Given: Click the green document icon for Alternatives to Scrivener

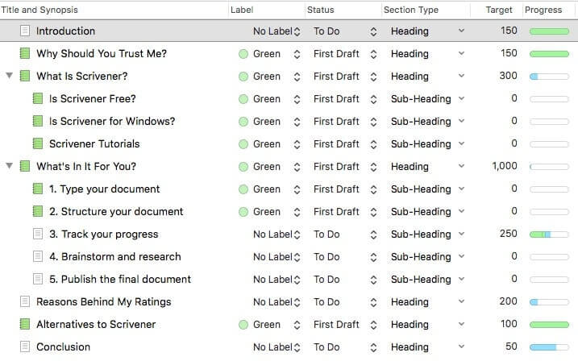Looking at the screenshot, I should coord(25,324).
